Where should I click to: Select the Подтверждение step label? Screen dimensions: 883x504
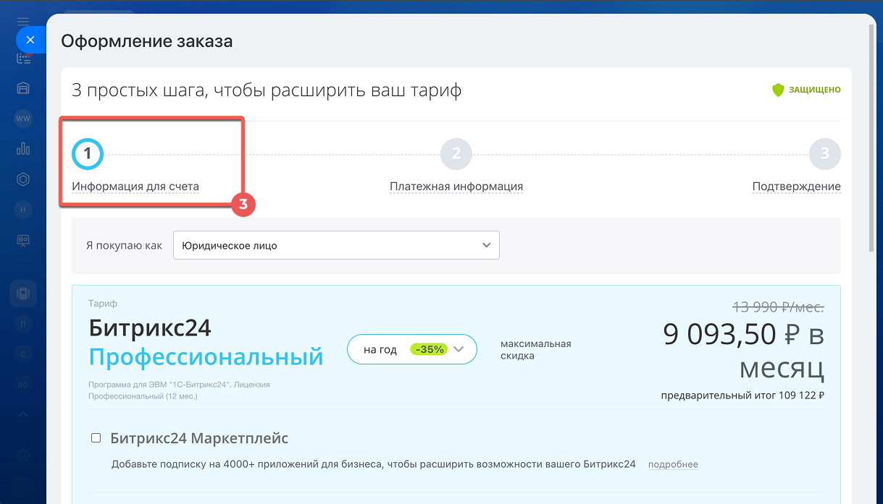click(797, 187)
